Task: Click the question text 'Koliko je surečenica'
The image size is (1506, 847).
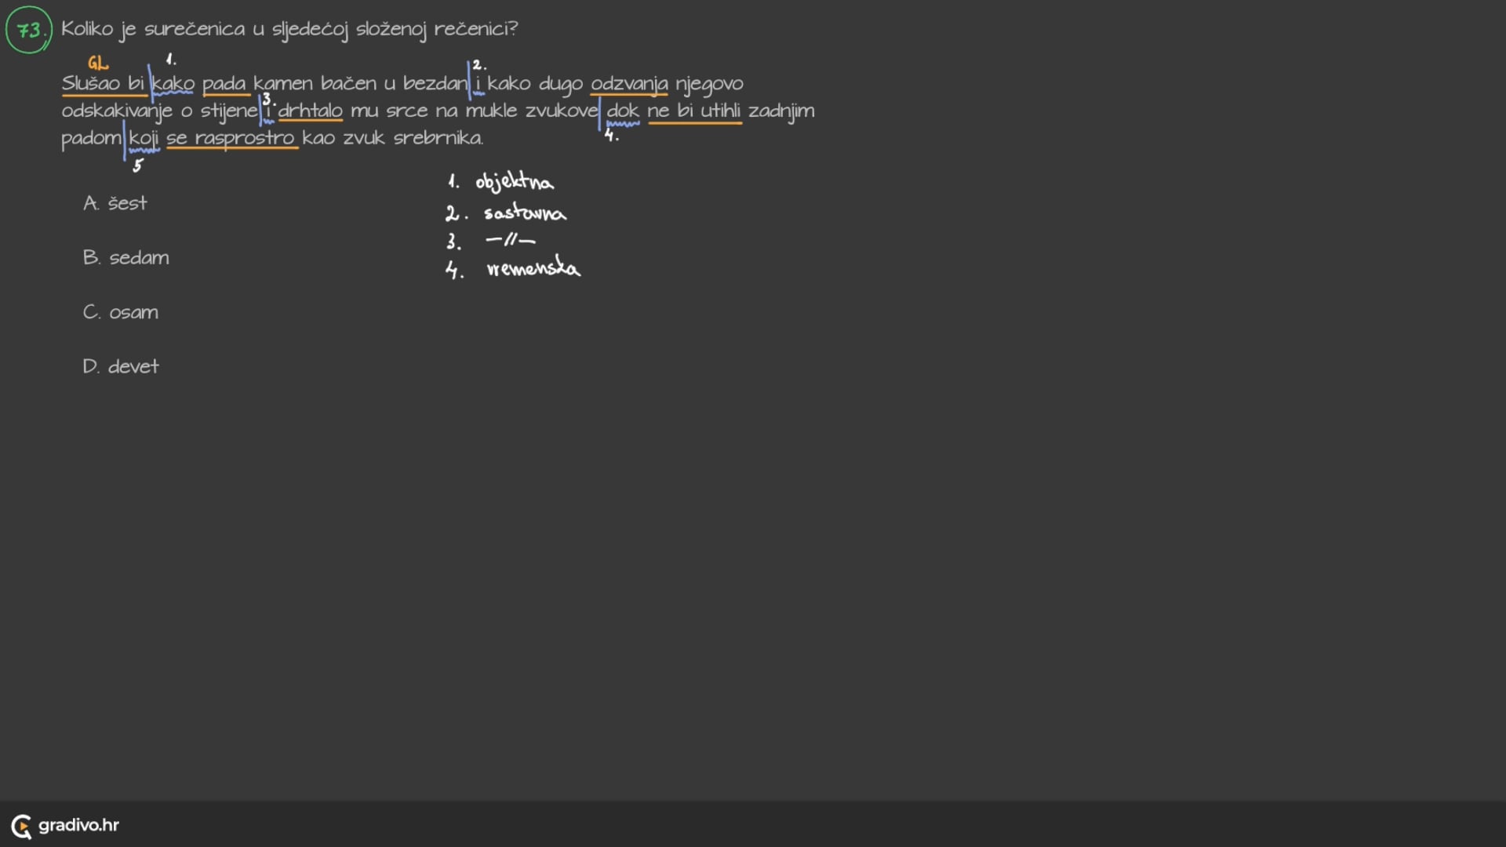Action: pyautogui.click(x=153, y=29)
